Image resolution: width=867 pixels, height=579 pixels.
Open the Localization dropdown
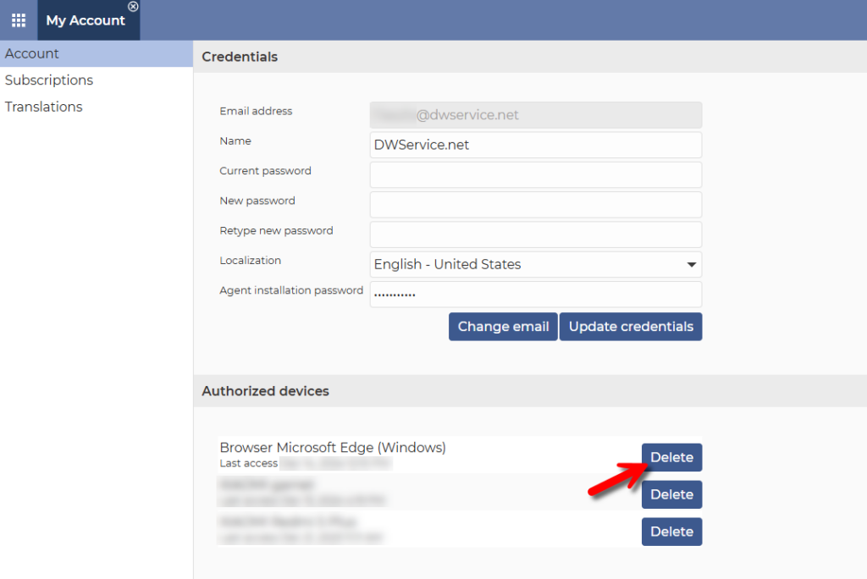[x=536, y=264]
